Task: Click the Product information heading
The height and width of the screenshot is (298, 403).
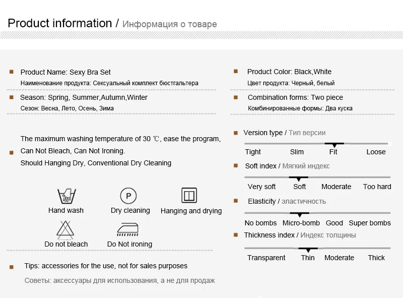Action: pyautogui.click(x=60, y=23)
